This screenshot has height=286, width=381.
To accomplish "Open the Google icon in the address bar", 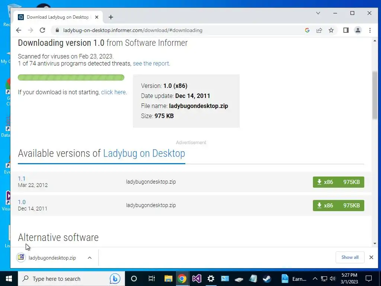I will tap(307, 30).
